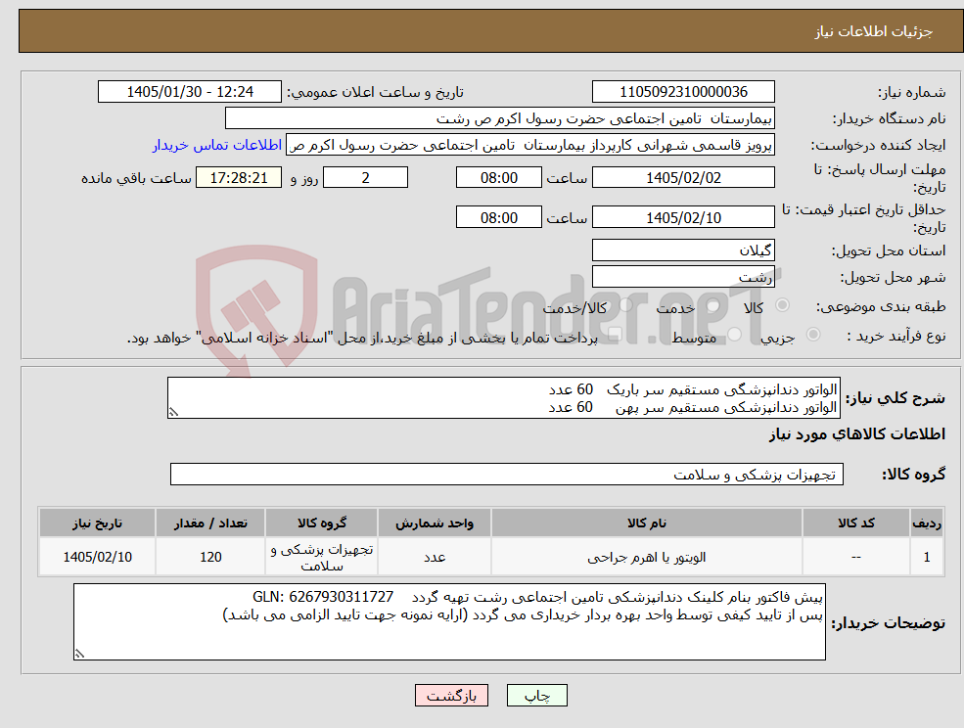The width and height of the screenshot is (964, 728).
Task: Select the جزیی purchase type radio
Action: [812, 335]
